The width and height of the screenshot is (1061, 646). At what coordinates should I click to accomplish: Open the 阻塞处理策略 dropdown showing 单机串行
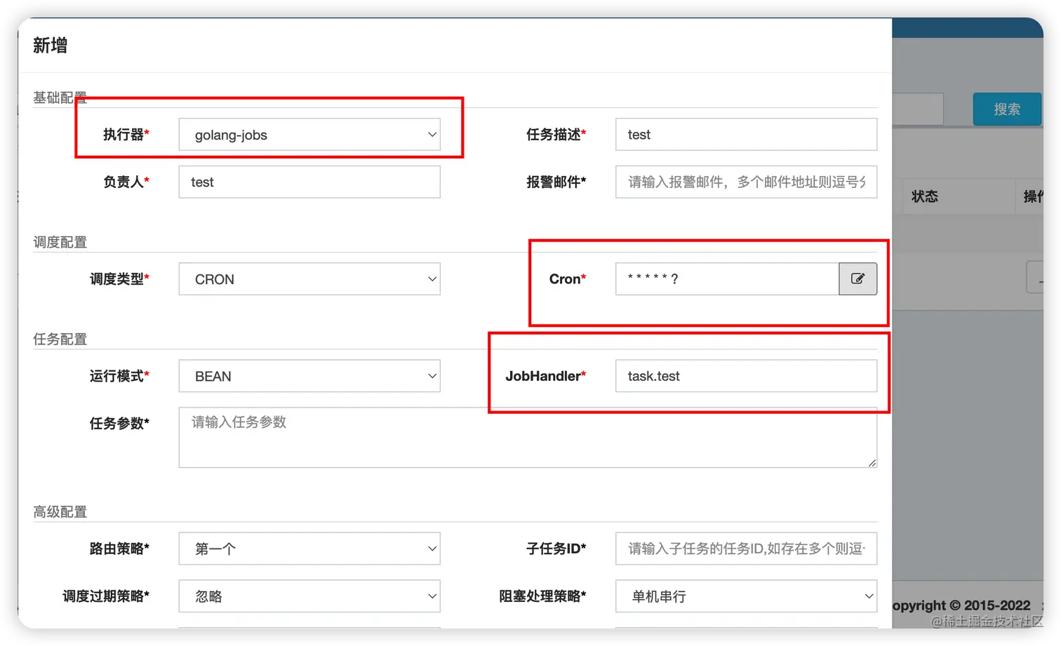point(747,596)
